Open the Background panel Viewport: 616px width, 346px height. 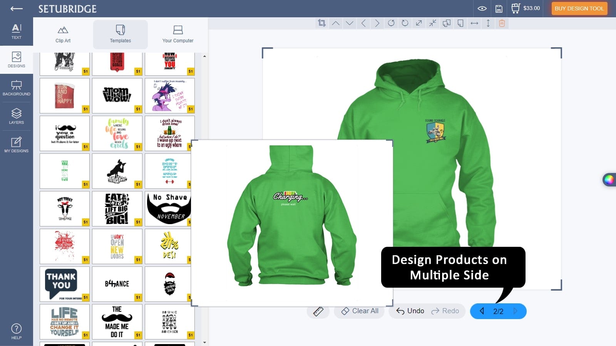point(16,88)
